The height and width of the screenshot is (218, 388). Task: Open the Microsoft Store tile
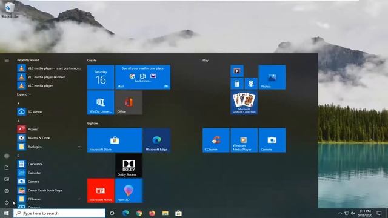(115, 140)
